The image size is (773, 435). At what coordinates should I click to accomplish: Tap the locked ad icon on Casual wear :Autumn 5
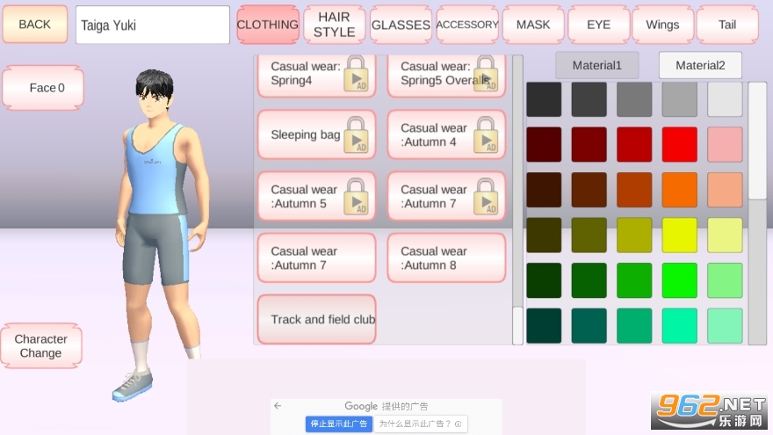point(356,196)
